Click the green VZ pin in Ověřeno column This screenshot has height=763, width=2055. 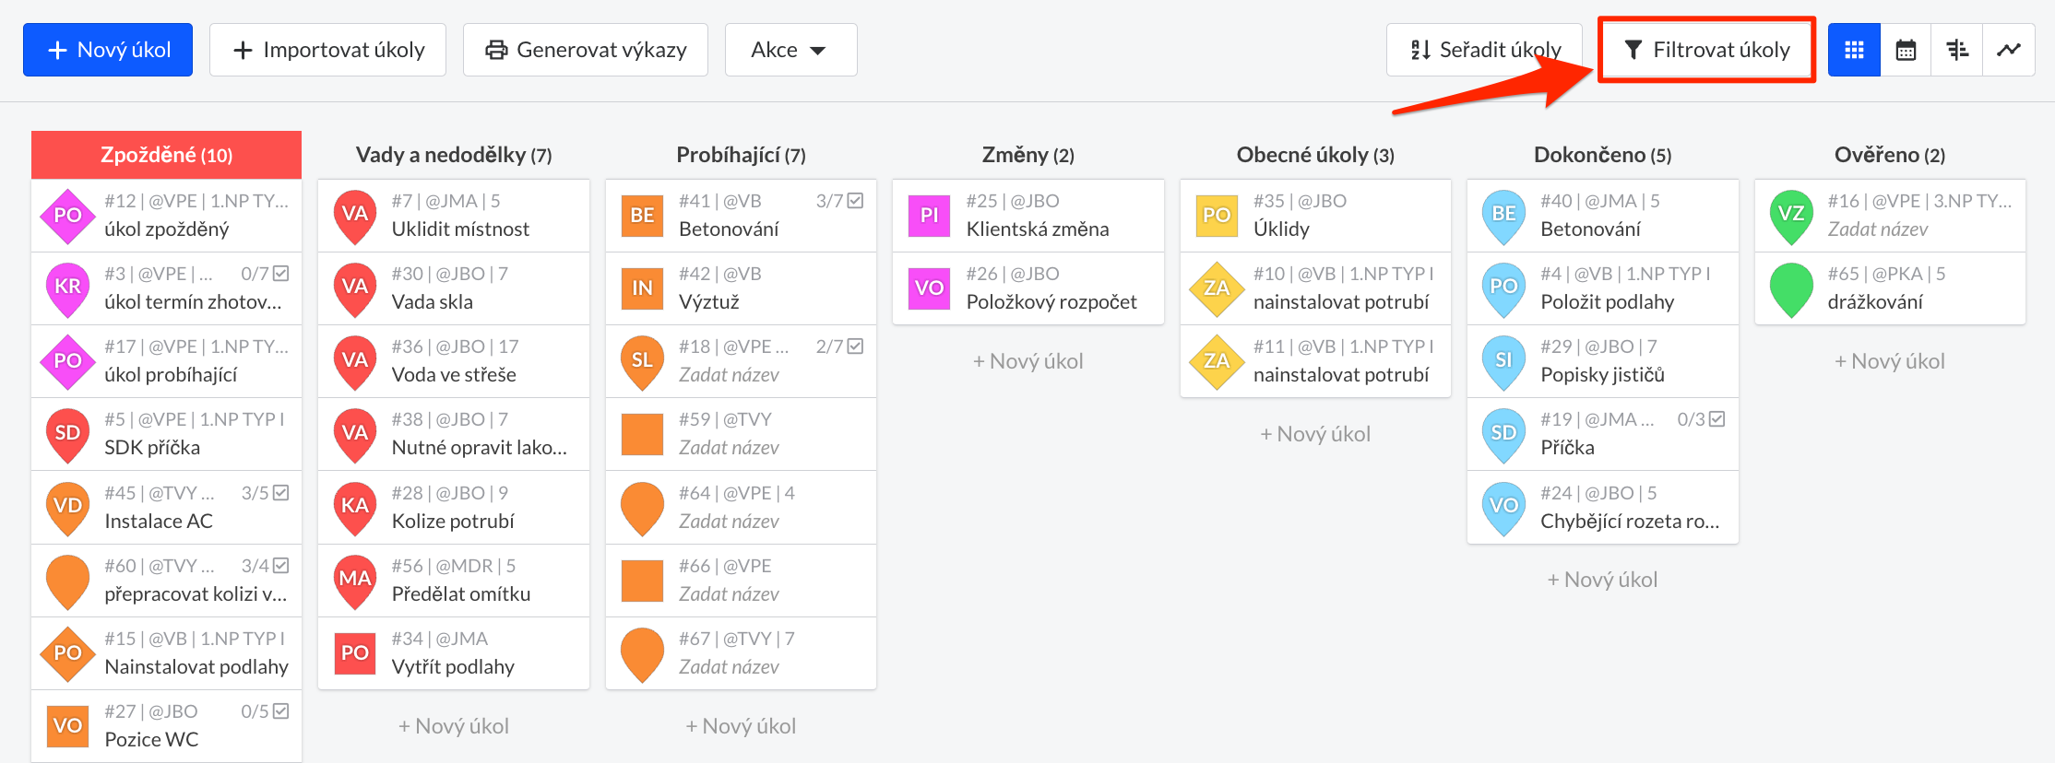point(1789,215)
